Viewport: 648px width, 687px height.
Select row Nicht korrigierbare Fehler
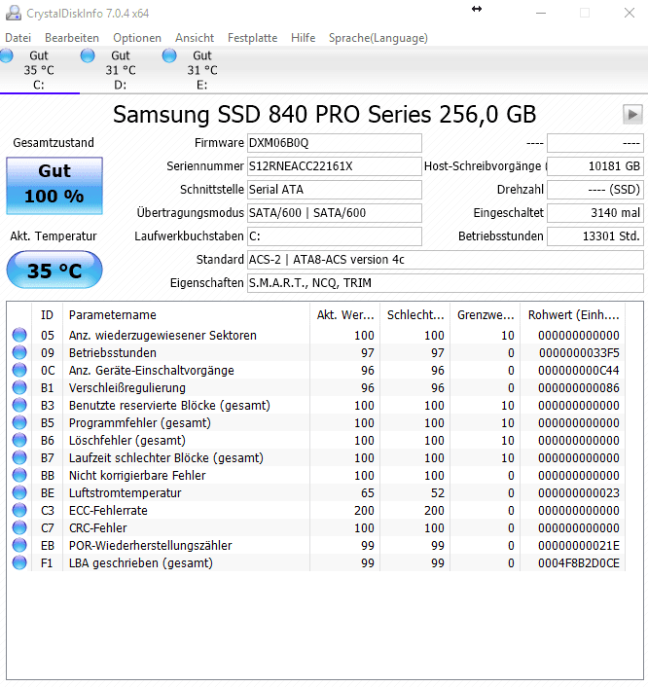316,476
